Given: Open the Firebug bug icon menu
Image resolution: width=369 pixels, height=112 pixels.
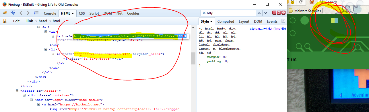Looking at the screenshot, I should 5,13.
